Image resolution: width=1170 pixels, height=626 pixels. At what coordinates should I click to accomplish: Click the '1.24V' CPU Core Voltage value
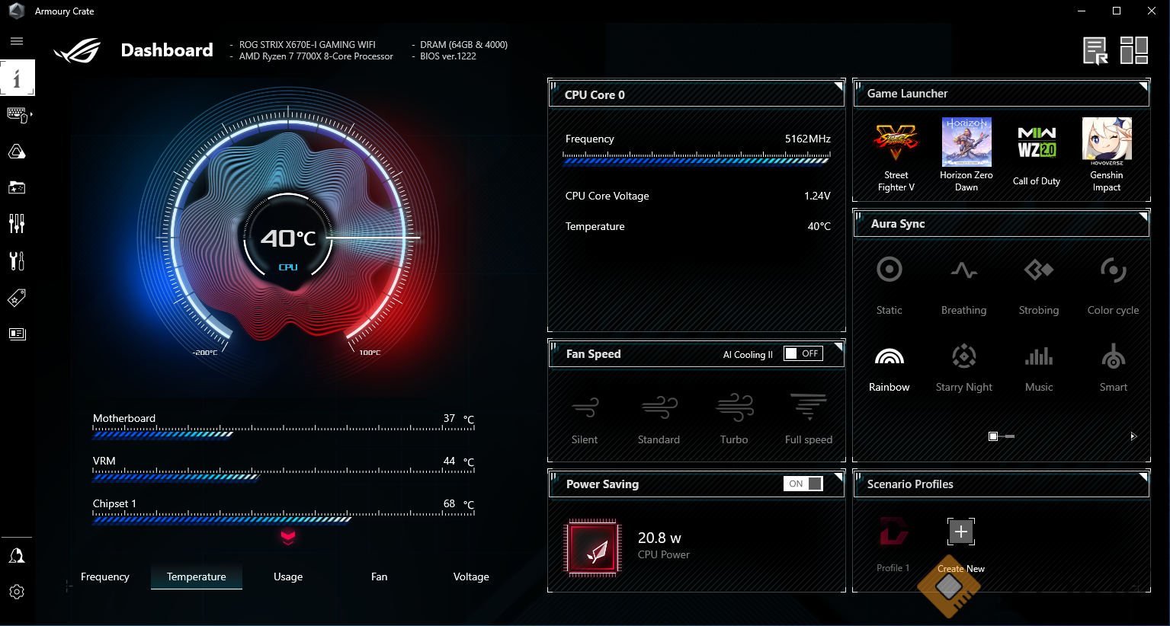pyautogui.click(x=817, y=196)
